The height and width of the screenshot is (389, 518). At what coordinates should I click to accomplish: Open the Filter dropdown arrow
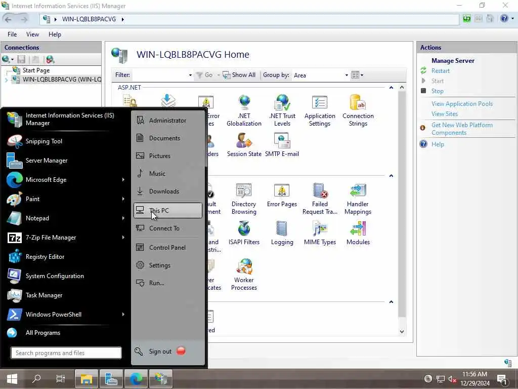tap(190, 75)
